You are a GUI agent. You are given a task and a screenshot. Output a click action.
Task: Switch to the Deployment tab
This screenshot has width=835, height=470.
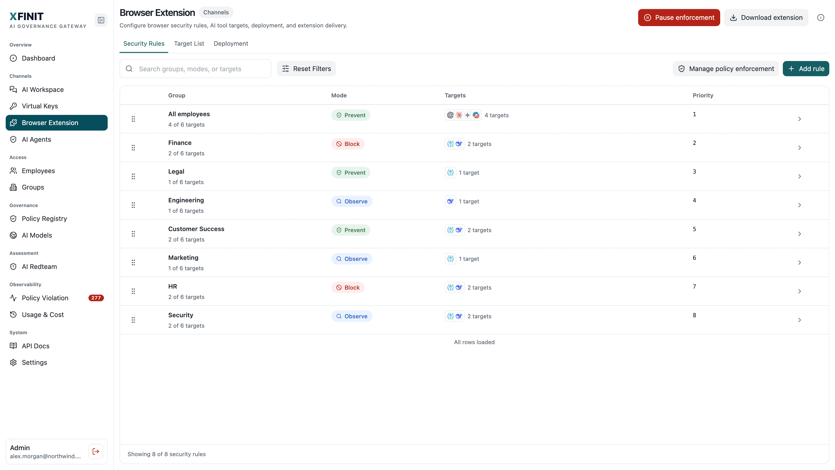tap(231, 43)
